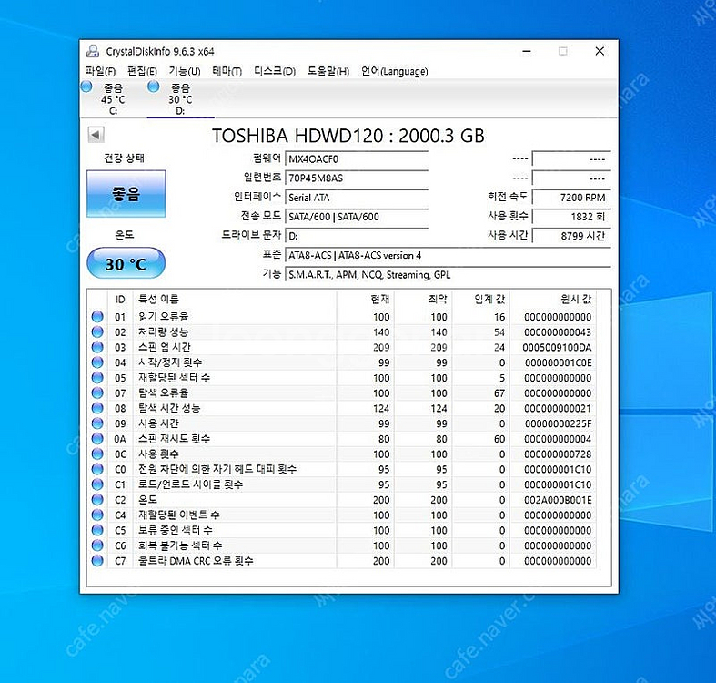716x683 pixels.
Task: Click the serial number field 70P45M8AS
Action: 357,178
